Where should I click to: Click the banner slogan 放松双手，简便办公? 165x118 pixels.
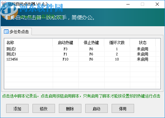pos(70,18)
